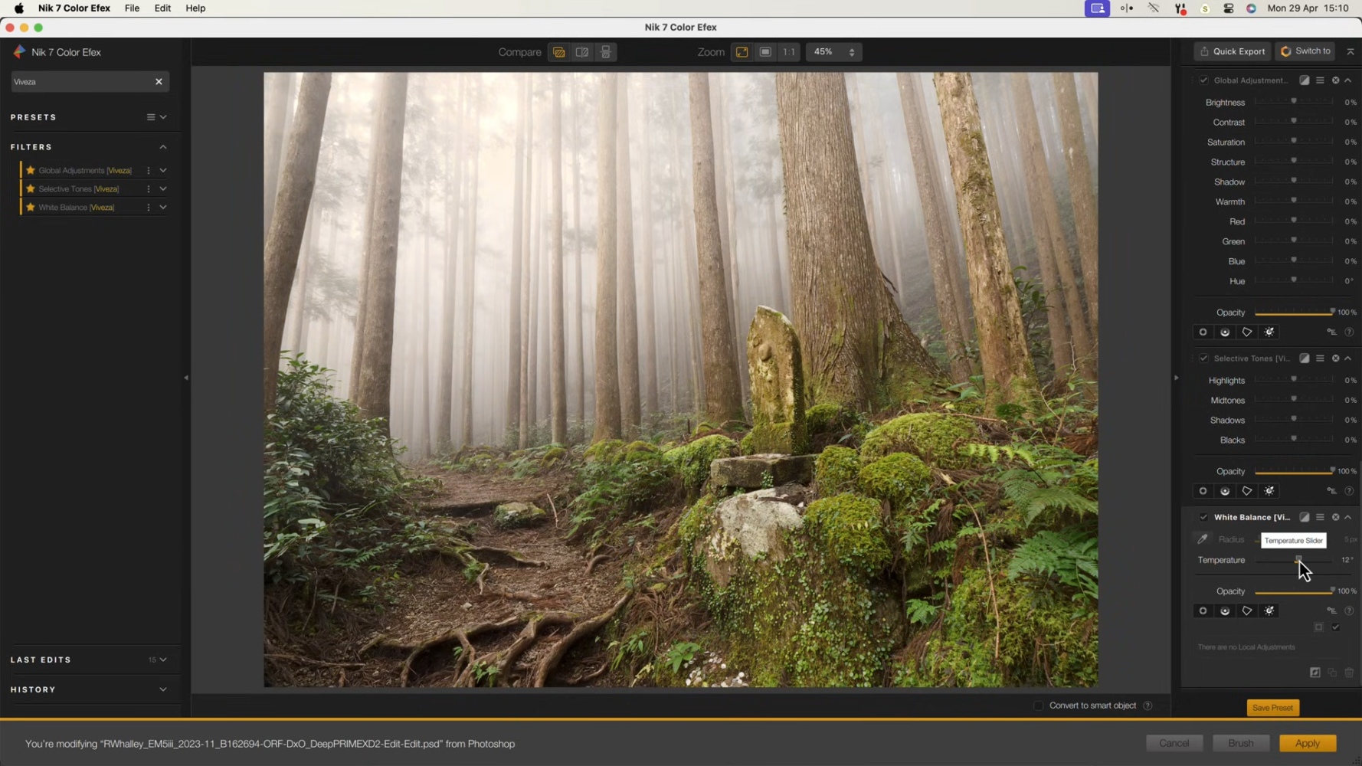Add a polygon selection in Global Adjustments
Screen dimensions: 1362x766
[1247, 332]
